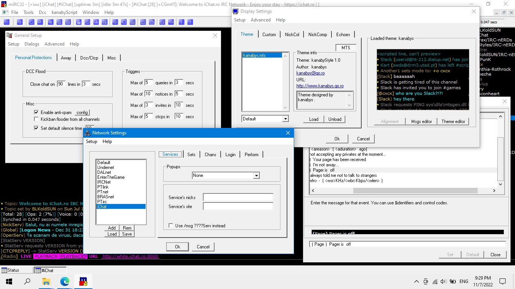This screenshot has width=515, height=289.
Task: Click the question mark help toolbar icon
Action: (x=190, y=22)
